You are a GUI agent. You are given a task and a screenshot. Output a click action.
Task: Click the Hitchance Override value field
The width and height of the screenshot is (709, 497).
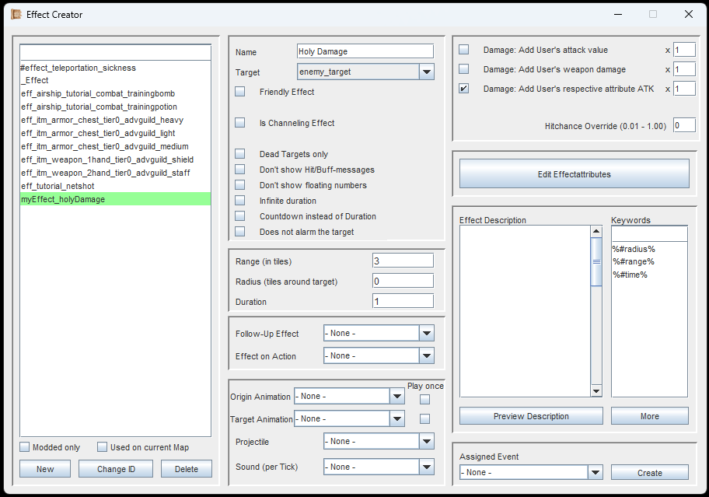pyautogui.click(x=684, y=125)
